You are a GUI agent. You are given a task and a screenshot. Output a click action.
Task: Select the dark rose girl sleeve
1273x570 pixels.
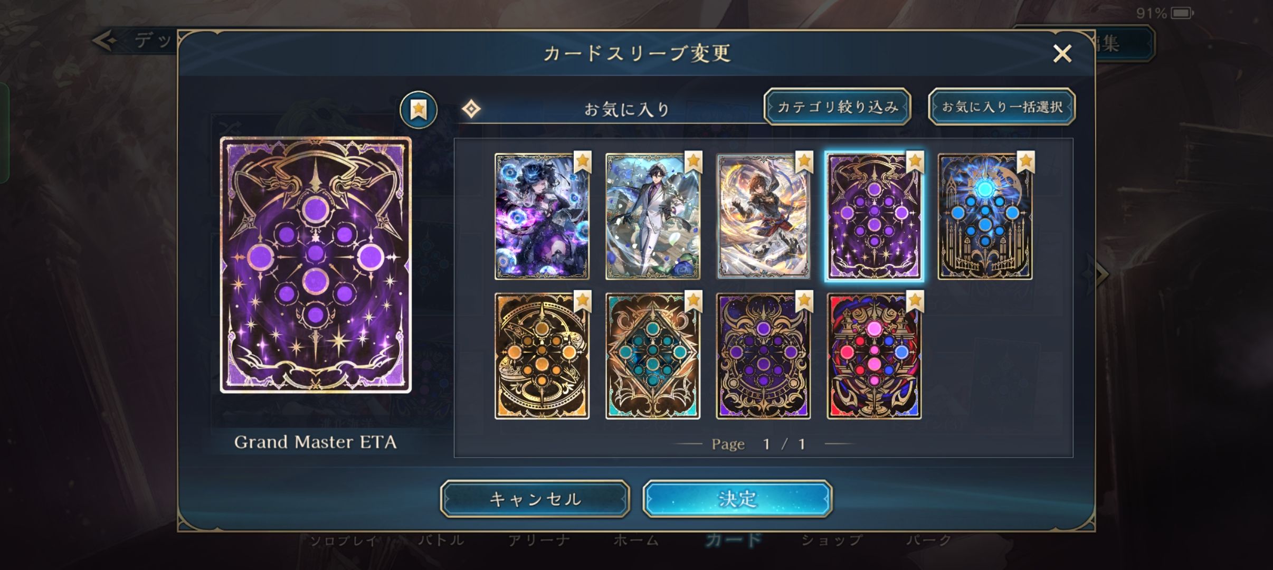point(542,216)
